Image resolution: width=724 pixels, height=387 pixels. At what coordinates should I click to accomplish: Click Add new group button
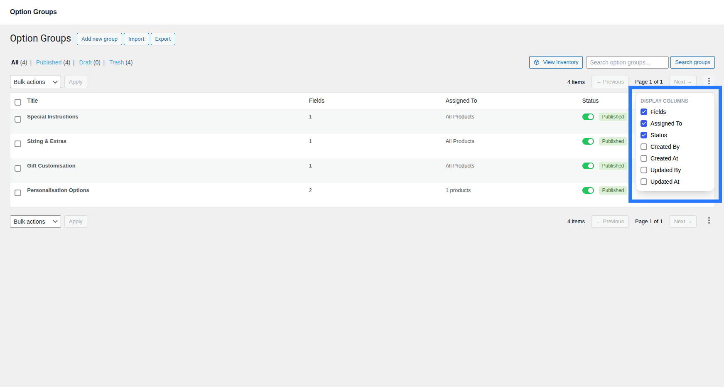pos(99,39)
